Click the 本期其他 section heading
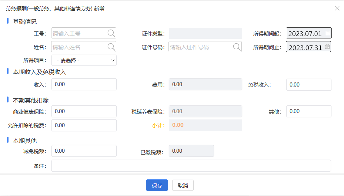This screenshot has height=196, width=344. [x=25, y=141]
